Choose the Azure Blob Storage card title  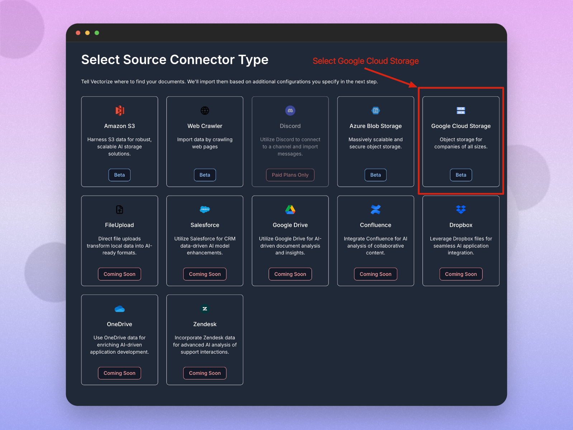tap(375, 126)
